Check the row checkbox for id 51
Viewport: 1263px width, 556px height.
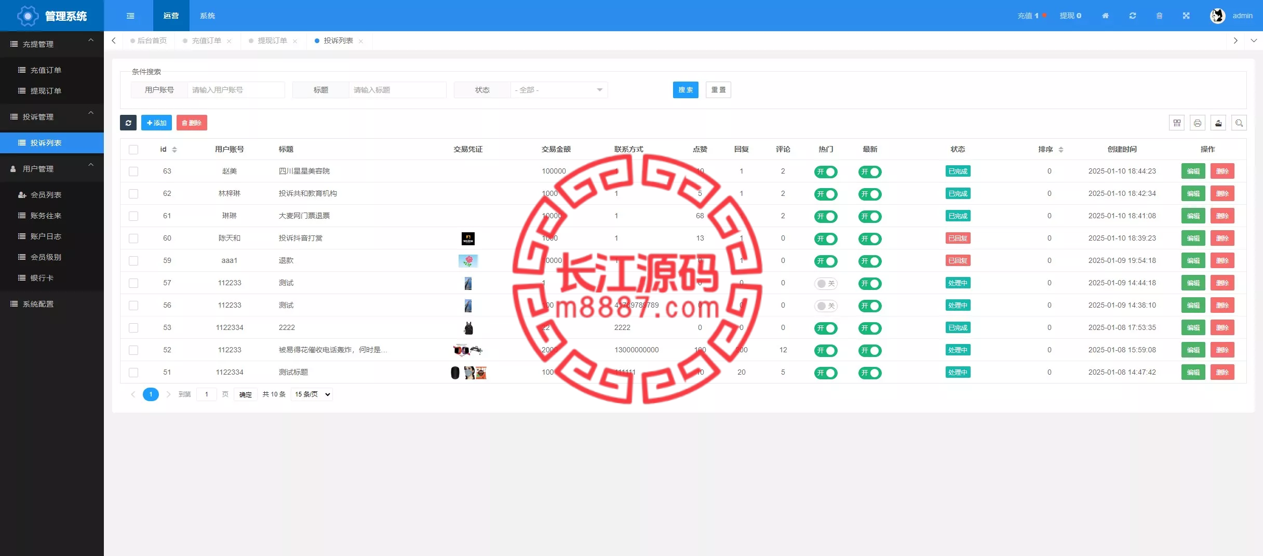[133, 373]
